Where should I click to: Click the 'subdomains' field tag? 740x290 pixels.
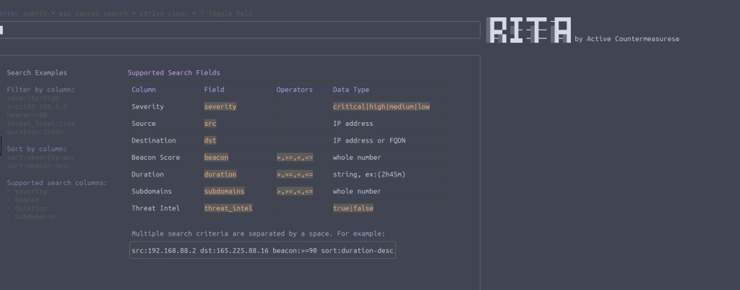pyautogui.click(x=224, y=192)
